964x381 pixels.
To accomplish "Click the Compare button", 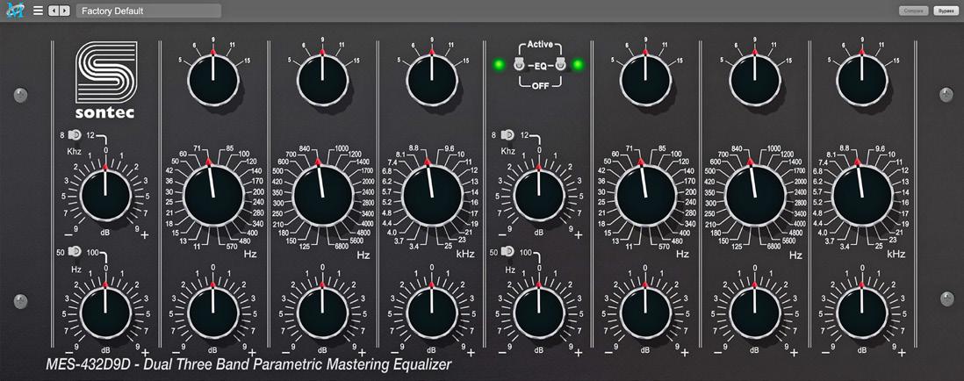I will point(914,11).
